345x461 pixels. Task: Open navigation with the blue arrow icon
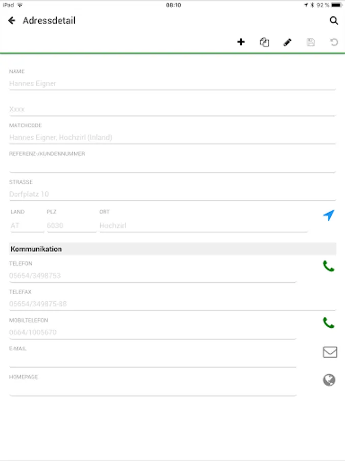[x=329, y=216]
